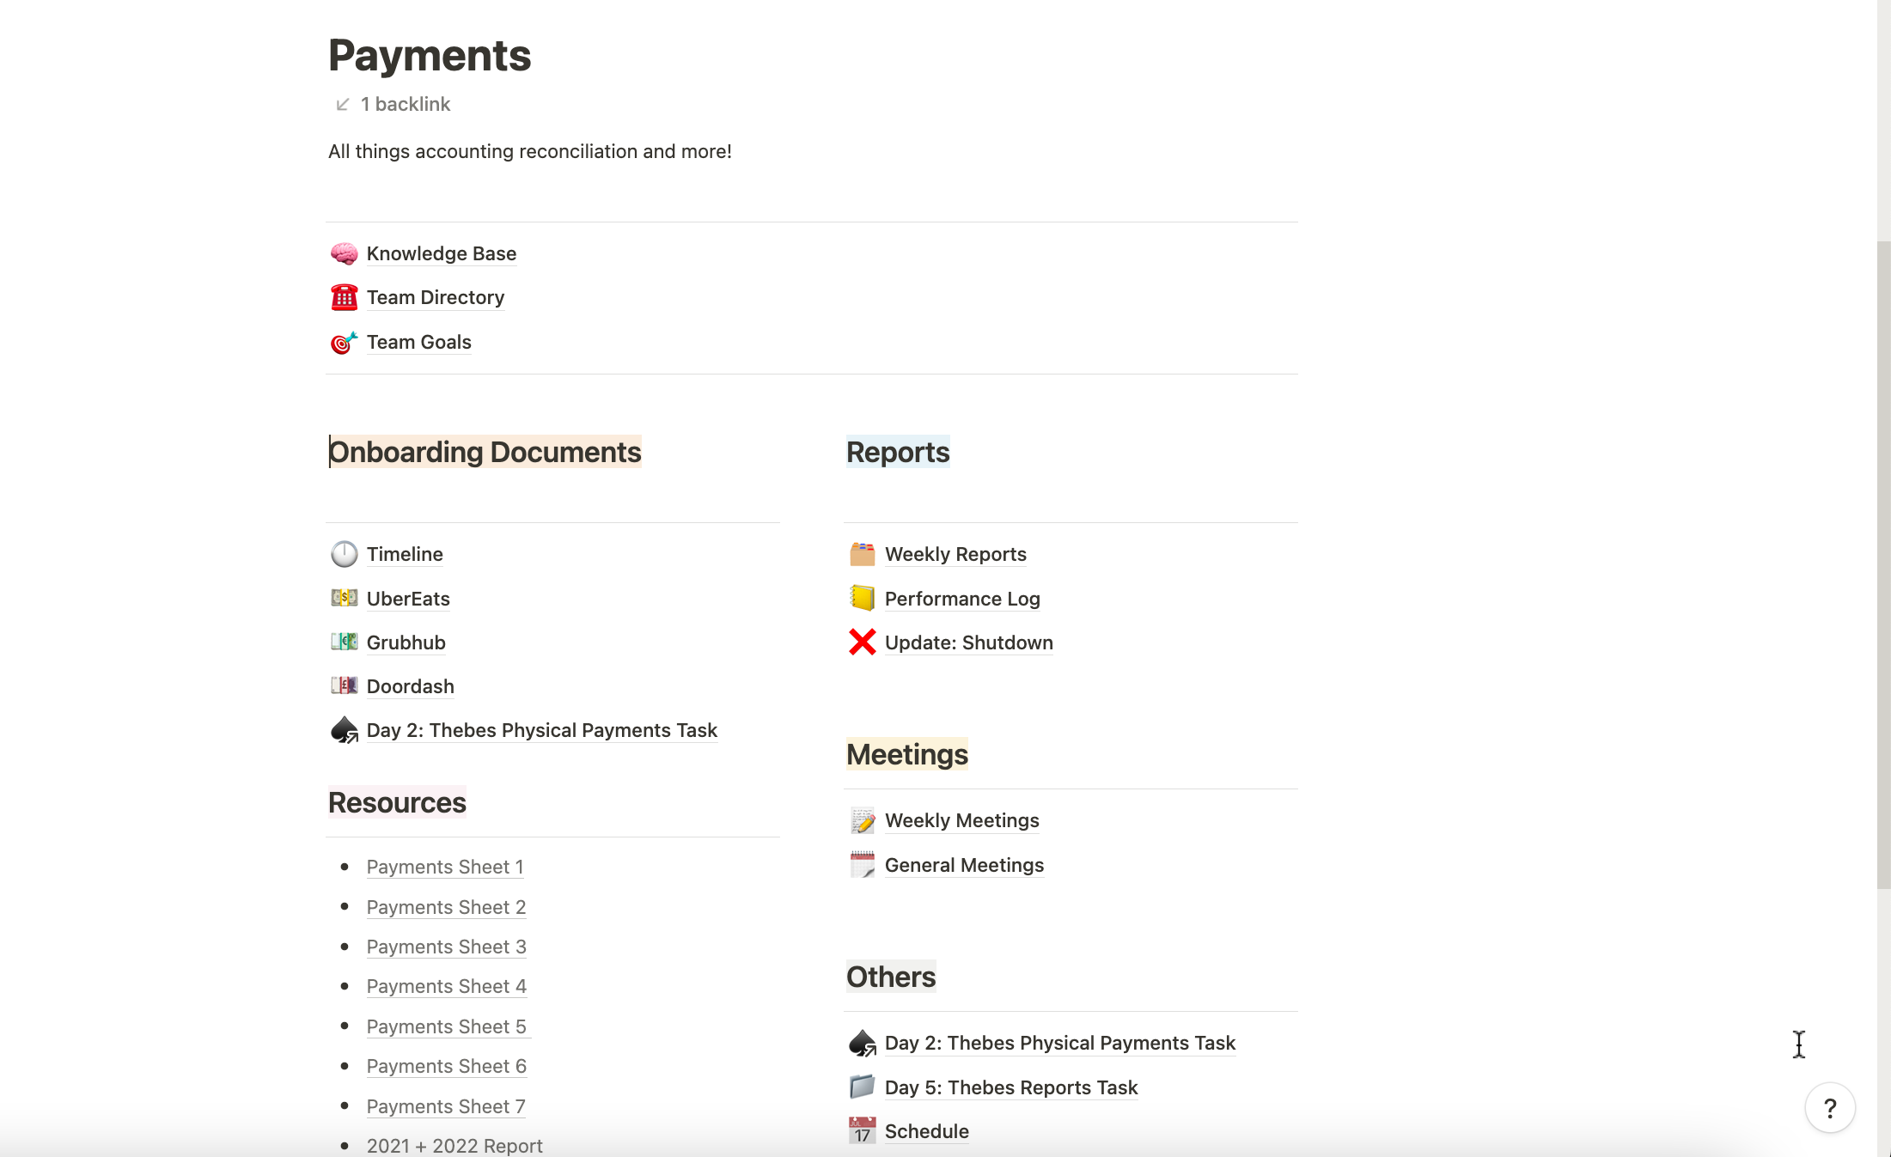Click the brain icon beside Knowledge Base
The image size is (1891, 1157).
pos(344,253)
